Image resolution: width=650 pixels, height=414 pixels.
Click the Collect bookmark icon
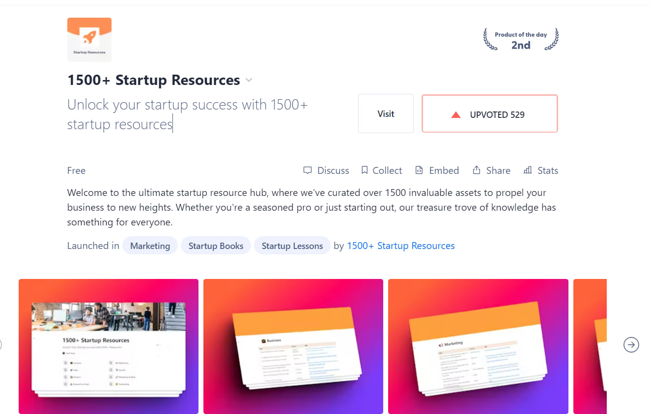pyautogui.click(x=365, y=170)
